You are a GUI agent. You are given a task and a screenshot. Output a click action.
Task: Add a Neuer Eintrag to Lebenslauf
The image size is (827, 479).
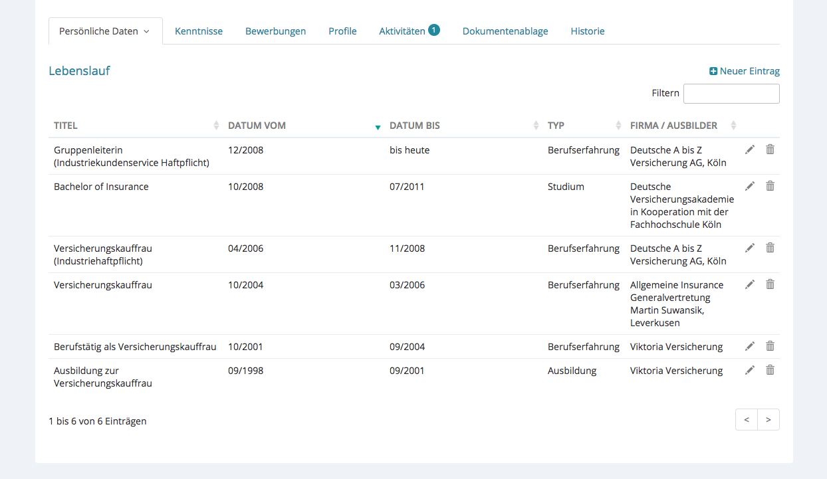745,71
